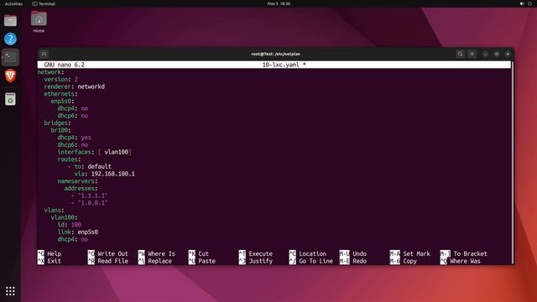Open the Show Applications grid
Viewport: 537px width, 302px height.
10,291
